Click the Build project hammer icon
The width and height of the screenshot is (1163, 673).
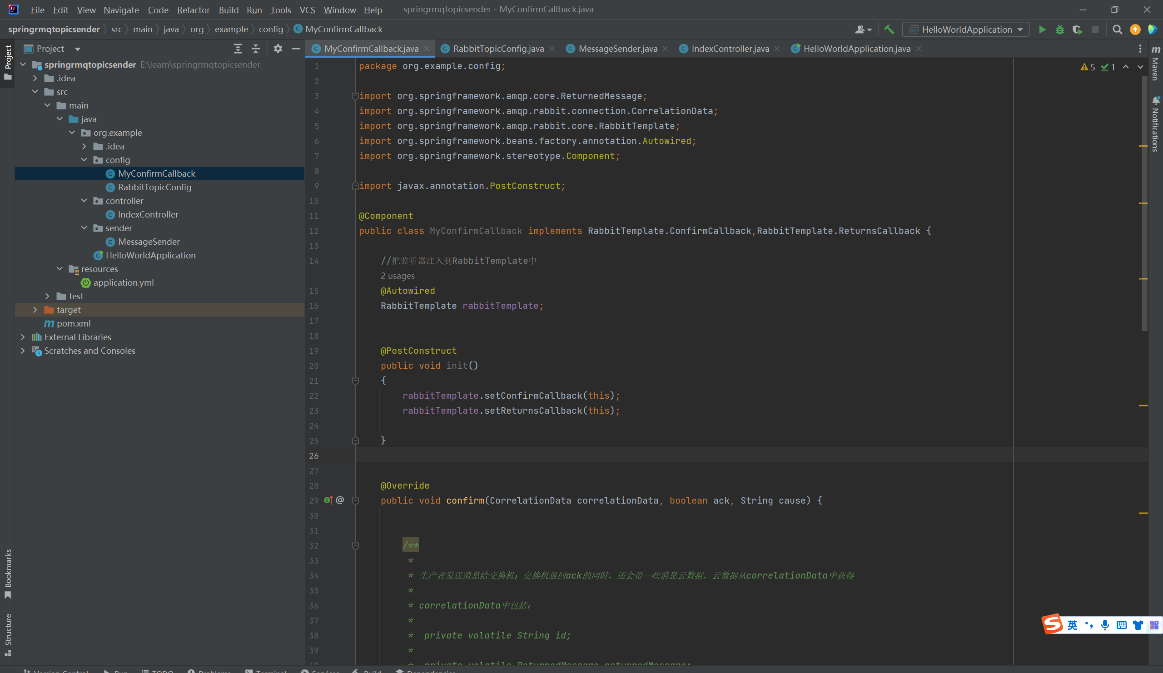(889, 30)
